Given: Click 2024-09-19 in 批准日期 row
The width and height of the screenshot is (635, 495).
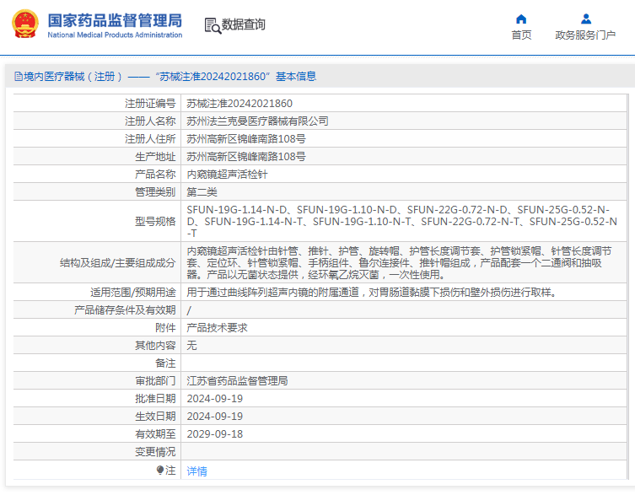Looking at the screenshot, I should (x=215, y=399).
